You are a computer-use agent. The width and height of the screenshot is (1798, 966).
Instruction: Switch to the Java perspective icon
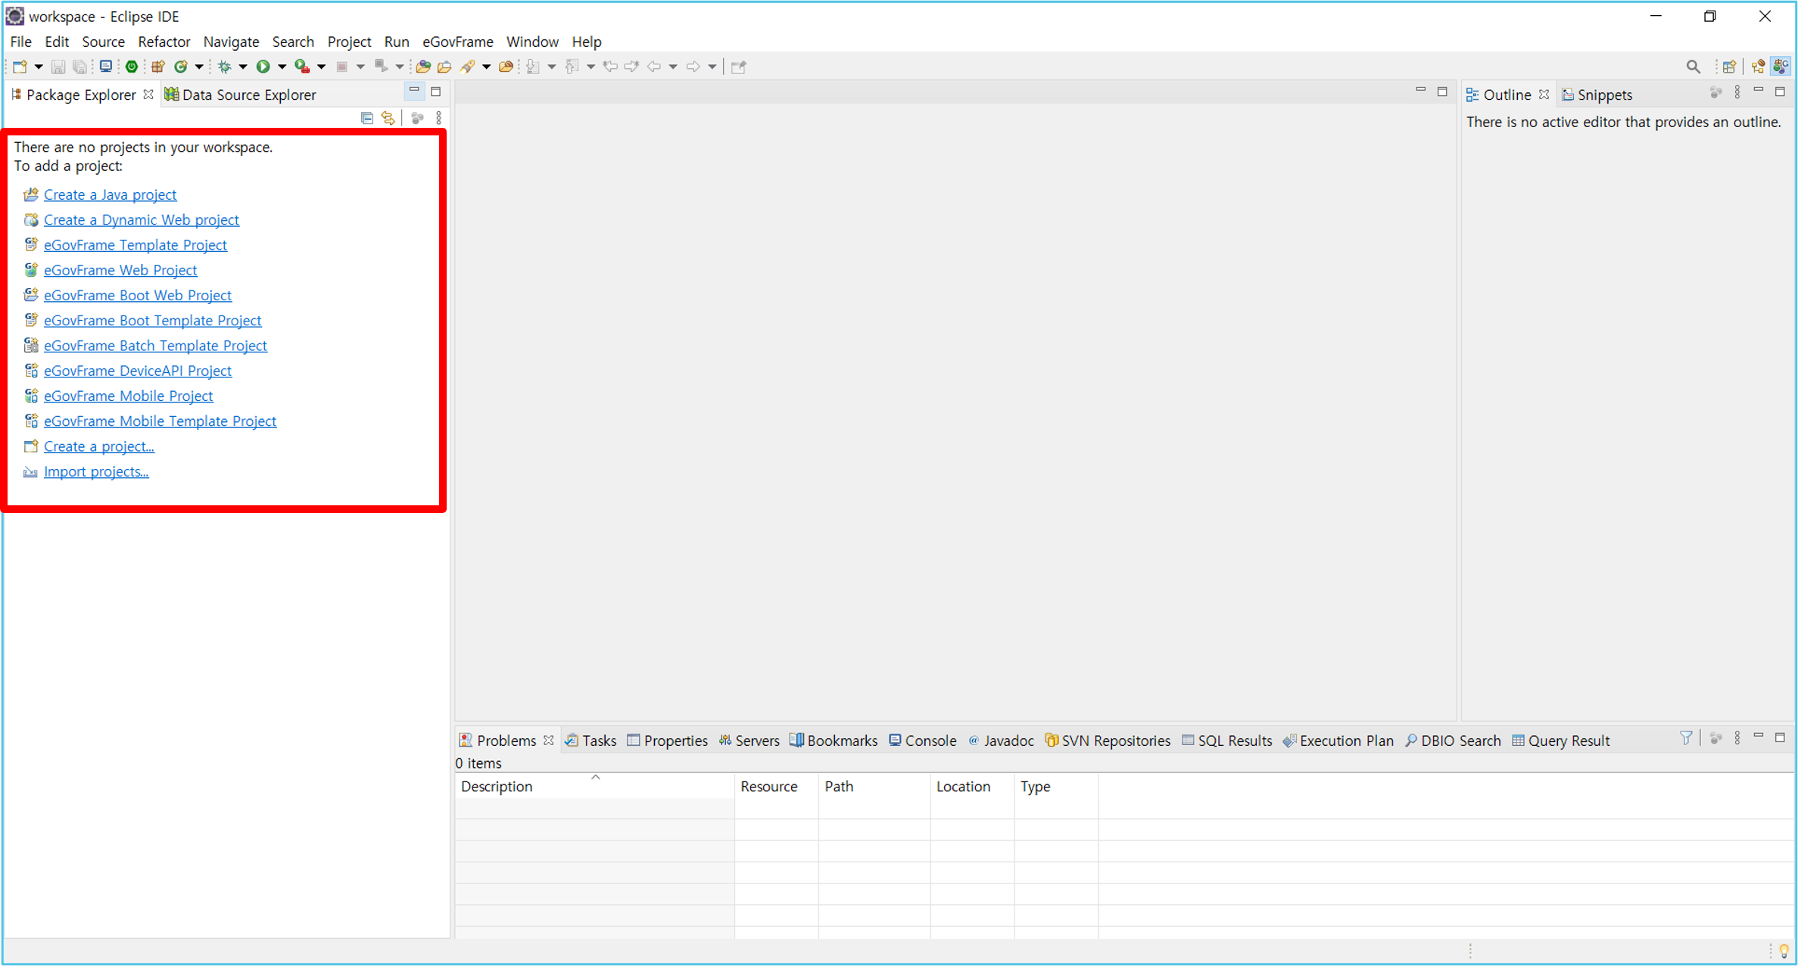(x=1758, y=67)
